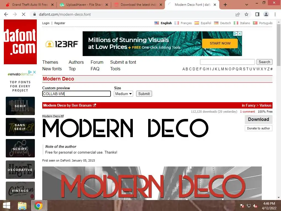
Task: Go to dafont.com home logo
Action: tap(20, 42)
